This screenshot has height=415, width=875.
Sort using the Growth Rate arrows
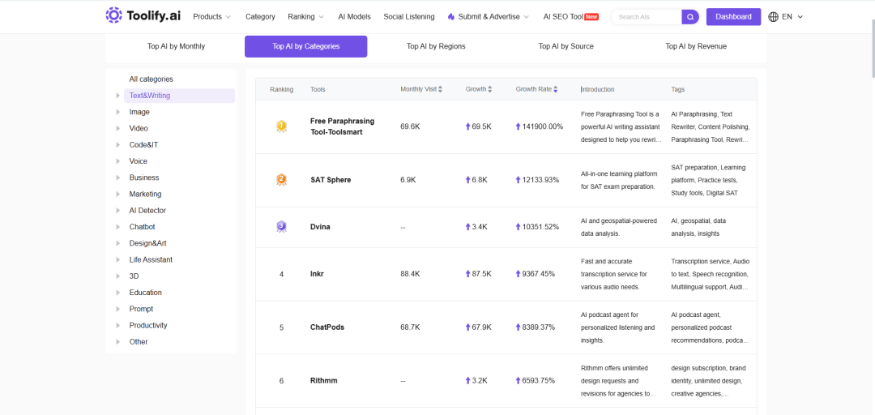coord(555,89)
